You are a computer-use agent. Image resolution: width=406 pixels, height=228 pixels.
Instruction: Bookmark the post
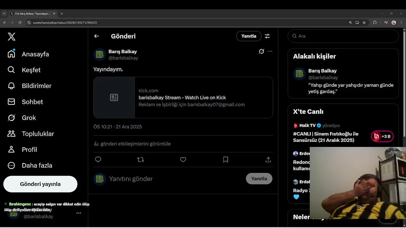[x=226, y=160]
